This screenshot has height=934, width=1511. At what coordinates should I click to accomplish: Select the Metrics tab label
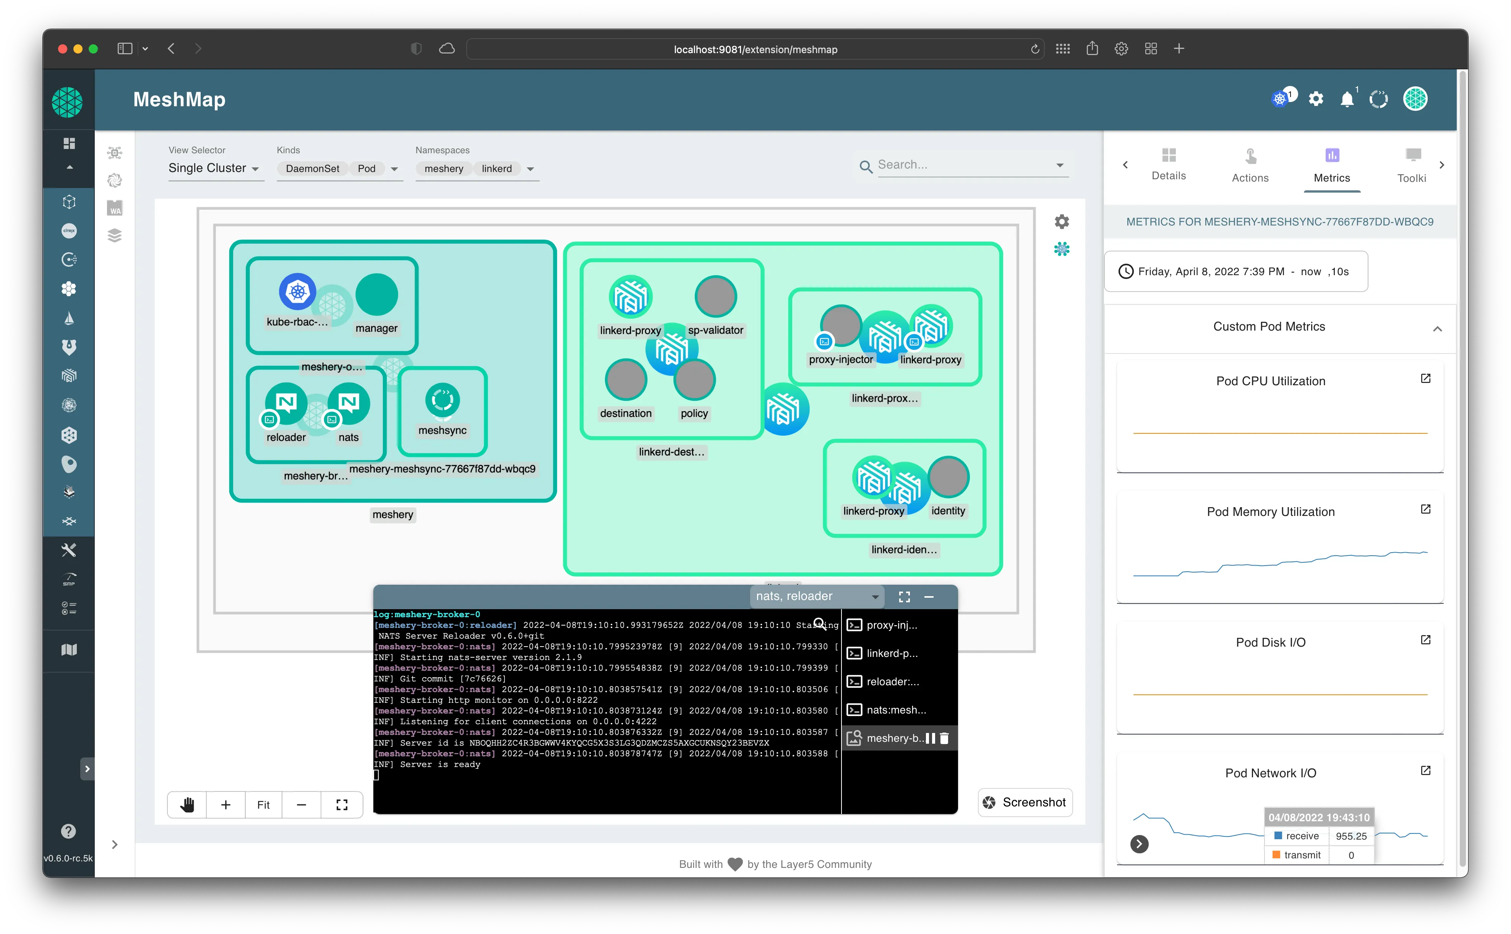tap(1330, 176)
